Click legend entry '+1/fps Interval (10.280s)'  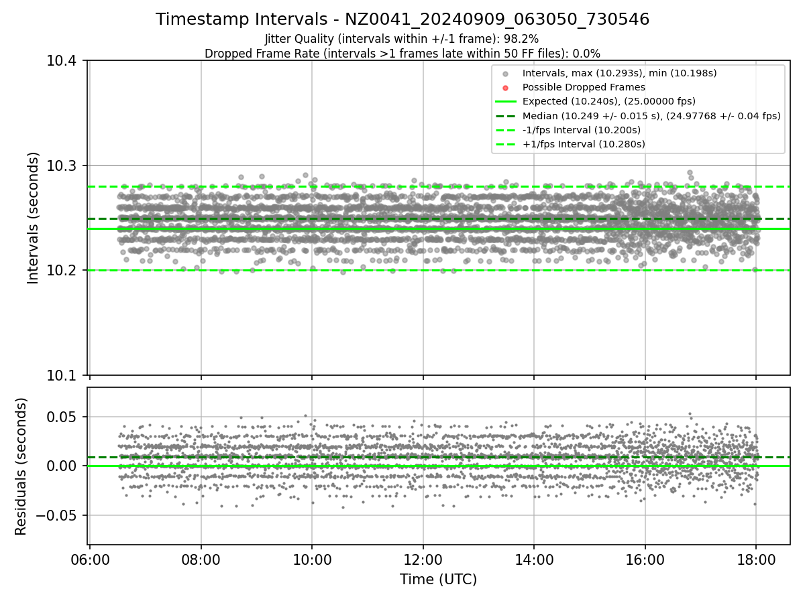(x=584, y=144)
